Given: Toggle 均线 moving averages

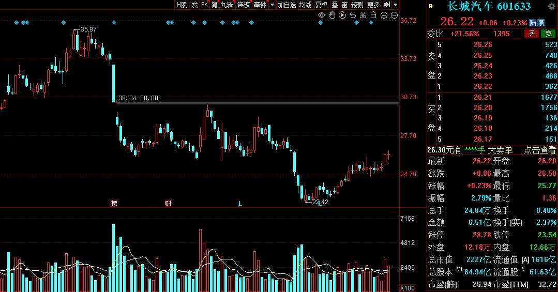Looking at the screenshot, I should (x=305, y=5).
